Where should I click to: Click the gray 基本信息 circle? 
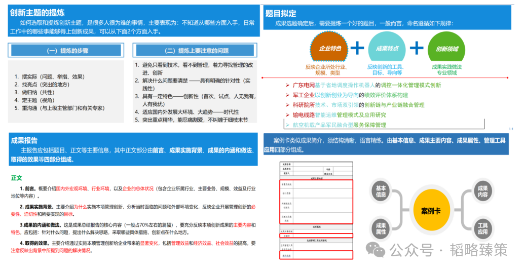point(381,191)
